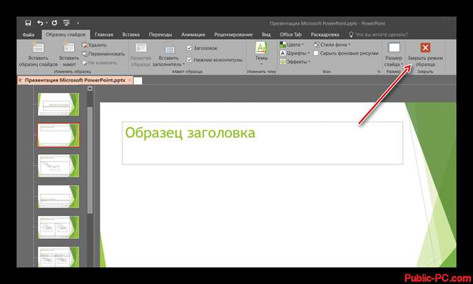Click the thumbnail pane vertical scrollbar thumb
This screenshot has height=284, width=473.
coord(90,160)
